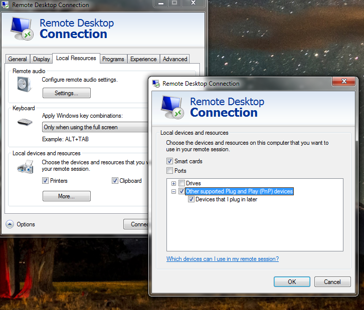364x310 pixels.
Task: Cancel the local devices dialog
Action: click(332, 282)
